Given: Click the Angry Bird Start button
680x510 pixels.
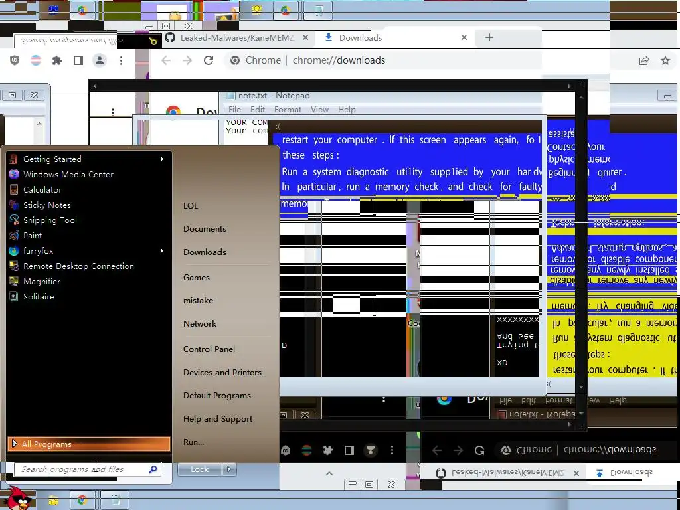Looking at the screenshot, I should (17, 499).
